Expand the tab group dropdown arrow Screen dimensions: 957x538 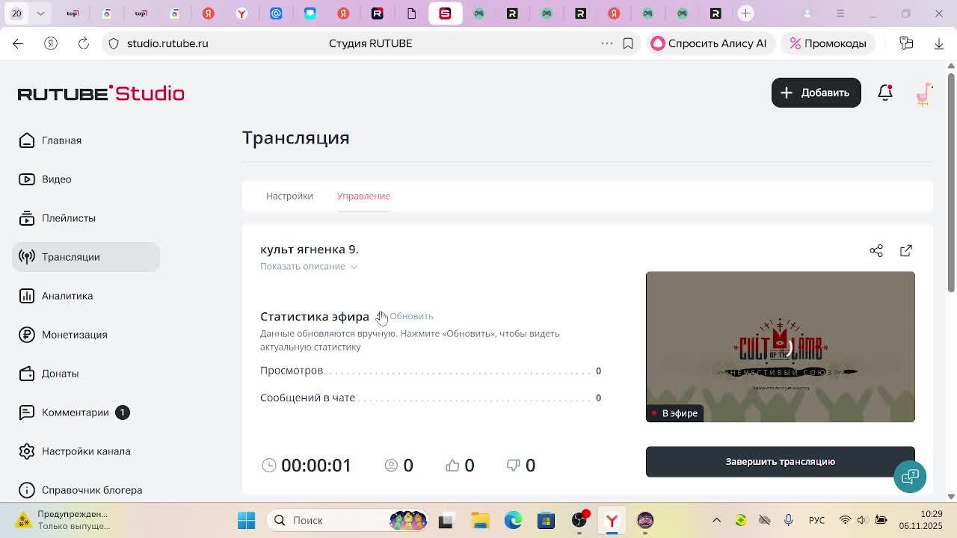[40, 13]
